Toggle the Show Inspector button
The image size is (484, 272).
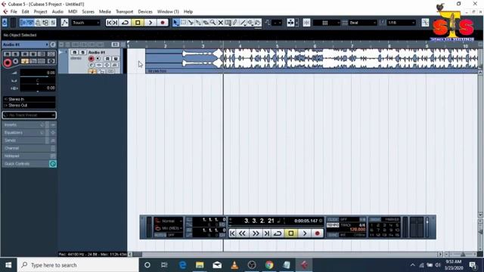point(23,23)
